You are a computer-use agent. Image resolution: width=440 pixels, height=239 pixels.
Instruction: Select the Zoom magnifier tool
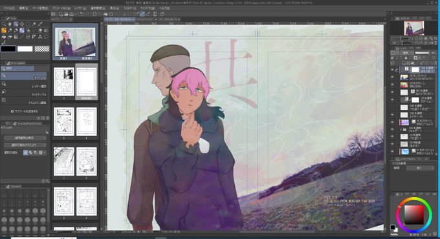click(4, 24)
